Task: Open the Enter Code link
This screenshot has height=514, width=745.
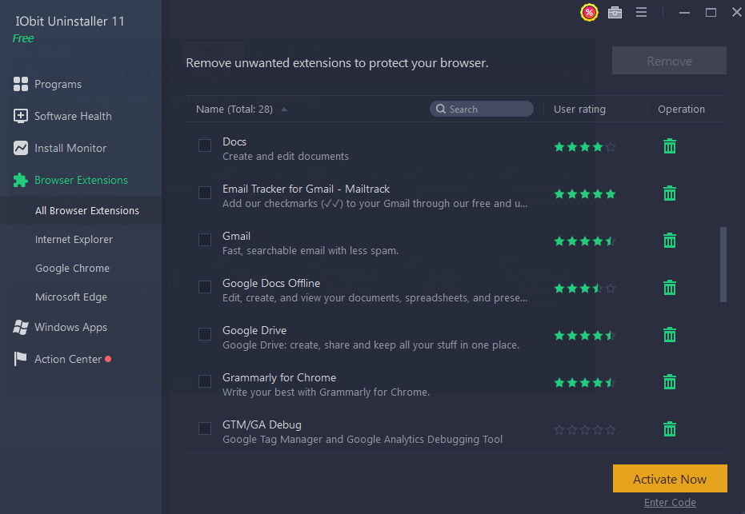Action: tap(670, 502)
